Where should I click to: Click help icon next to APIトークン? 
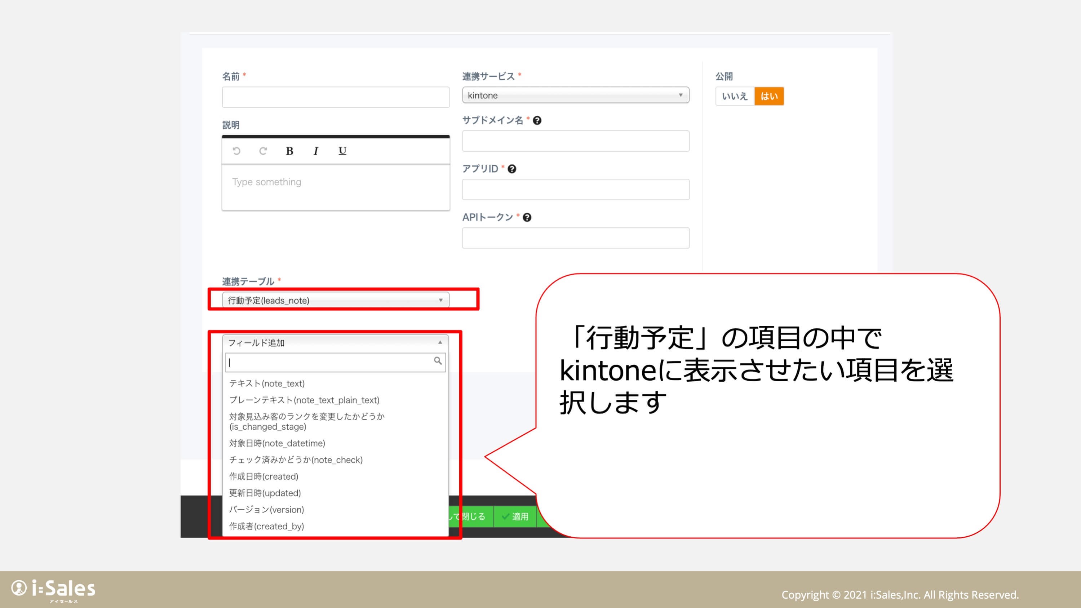click(x=527, y=217)
